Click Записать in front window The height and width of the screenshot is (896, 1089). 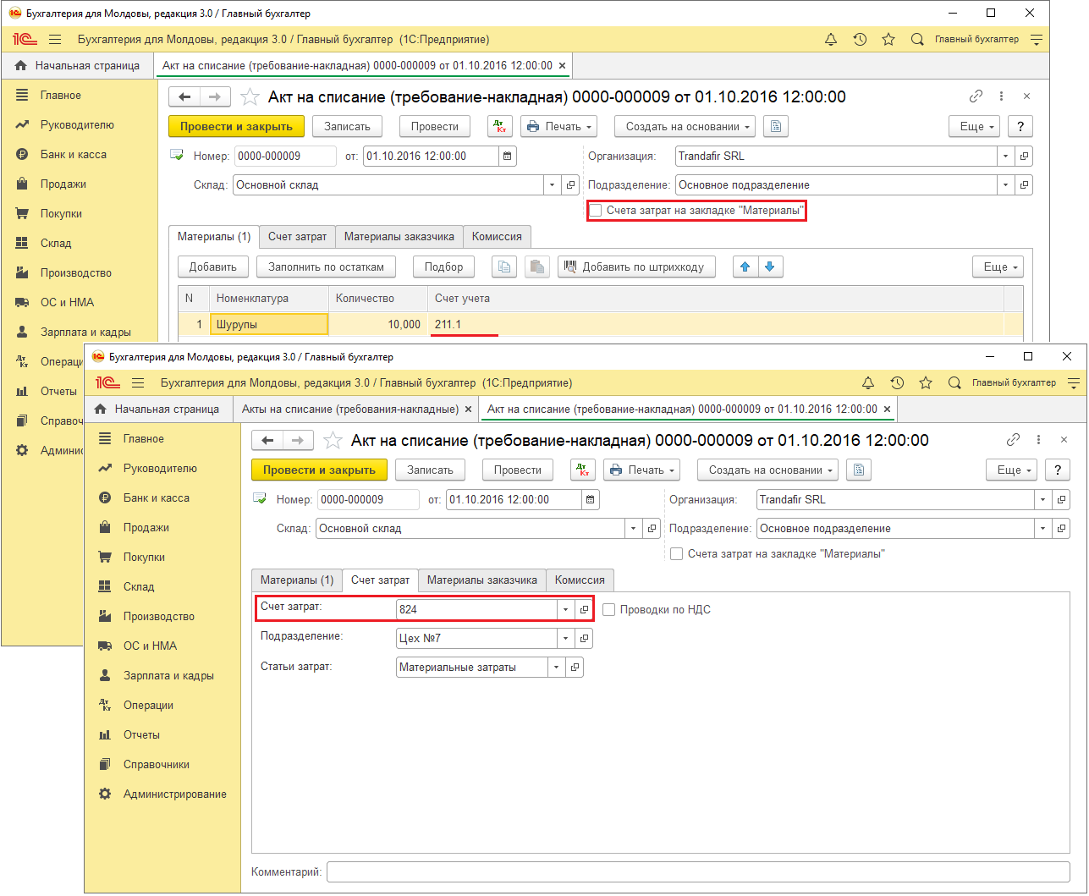(430, 470)
